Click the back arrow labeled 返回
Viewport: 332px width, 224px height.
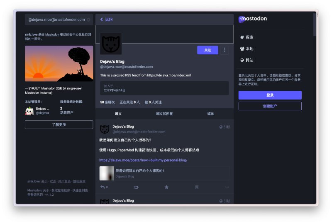[x=106, y=19]
